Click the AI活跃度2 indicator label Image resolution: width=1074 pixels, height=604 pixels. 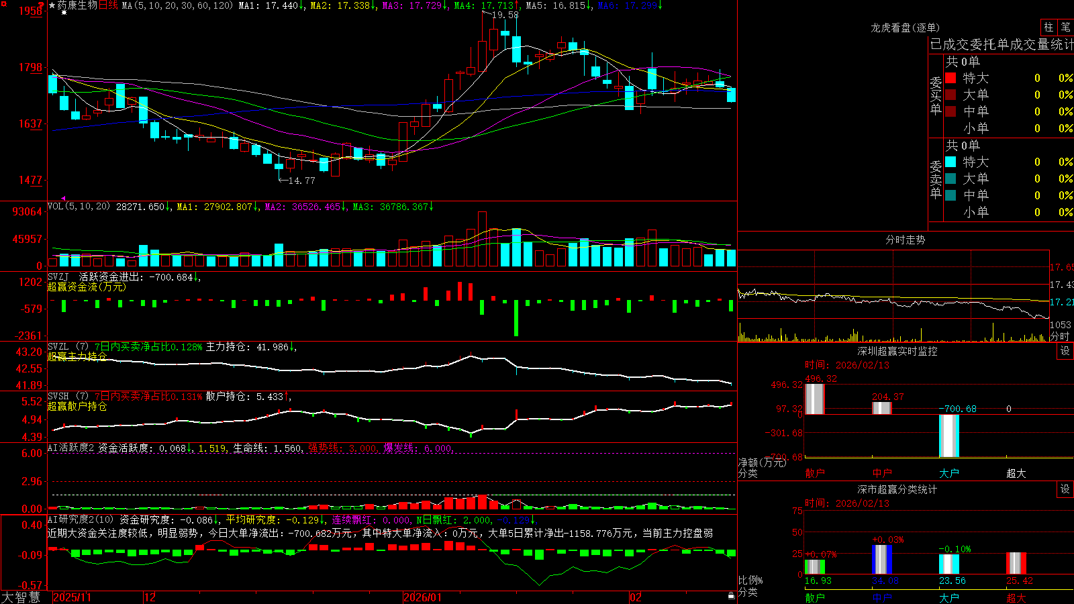click(70, 448)
